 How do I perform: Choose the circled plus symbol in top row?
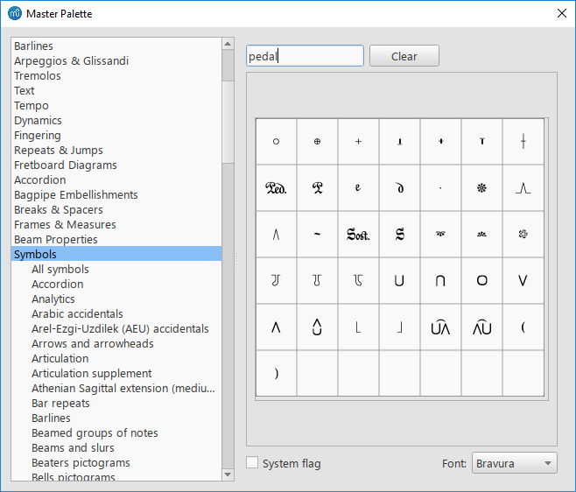[317, 141]
